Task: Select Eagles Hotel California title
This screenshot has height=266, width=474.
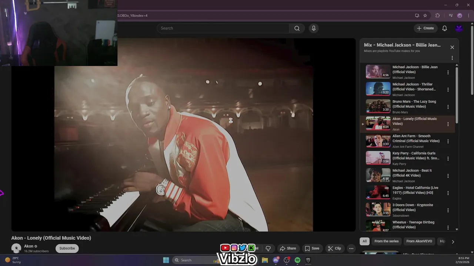Action: (x=415, y=190)
